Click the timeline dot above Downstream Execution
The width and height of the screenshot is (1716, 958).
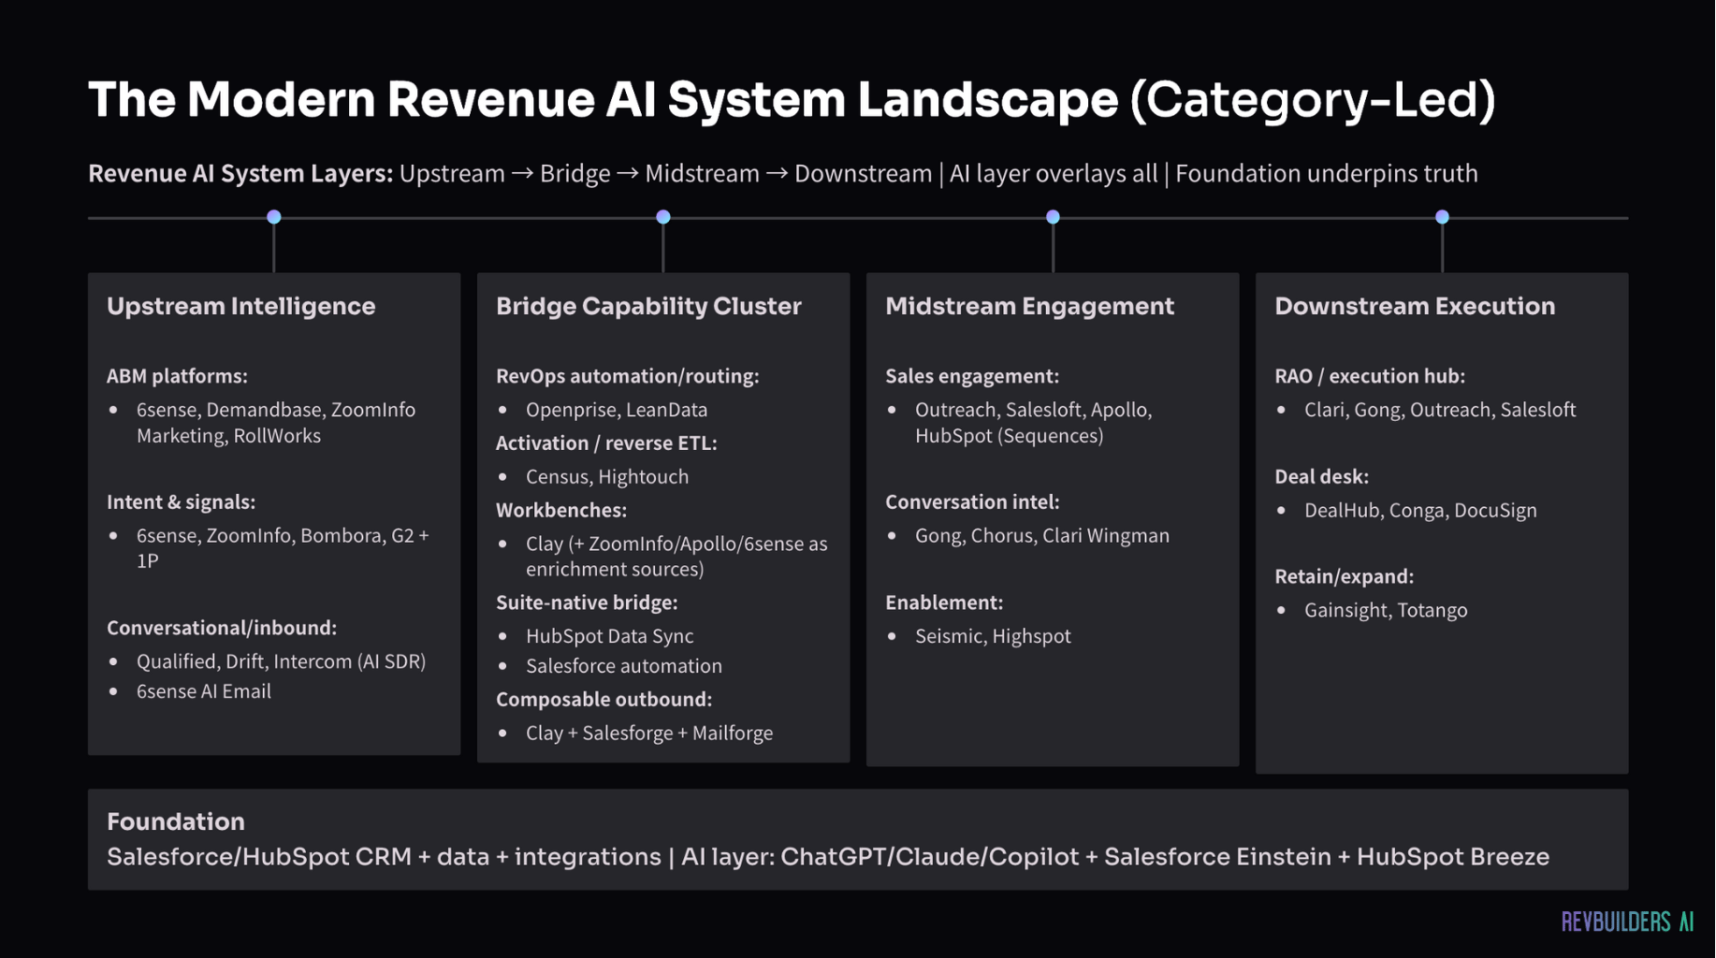click(x=1441, y=216)
